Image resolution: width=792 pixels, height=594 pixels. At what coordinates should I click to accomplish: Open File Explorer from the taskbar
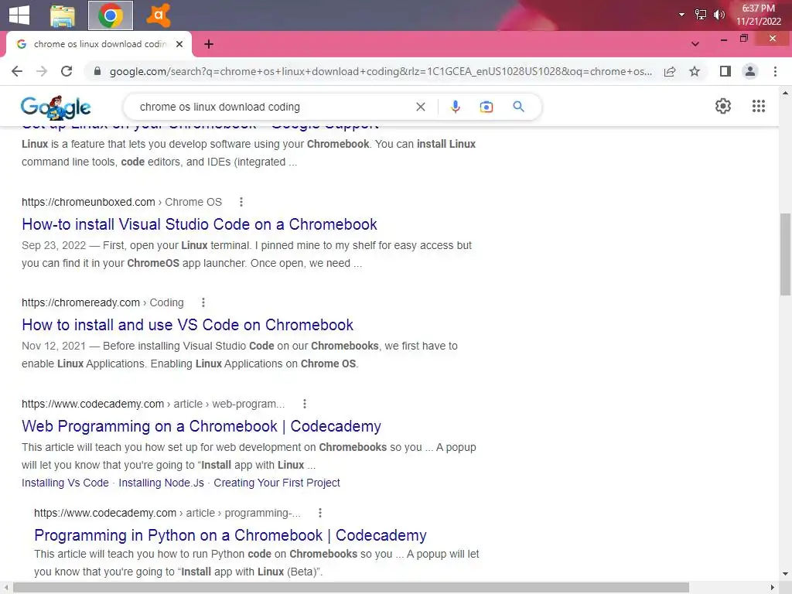click(x=63, y=15)
